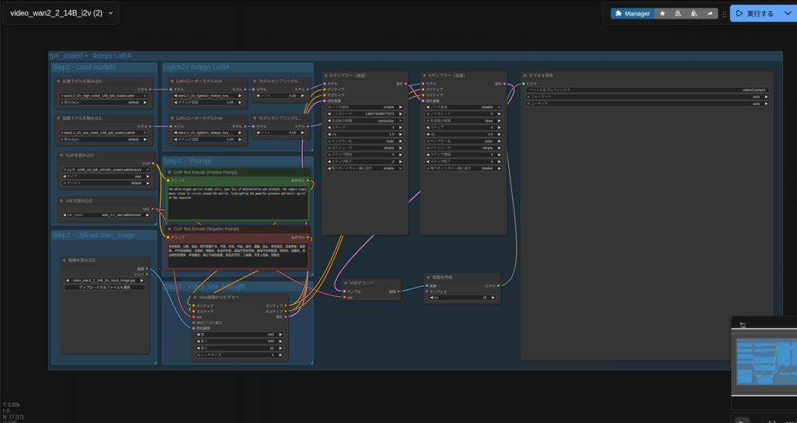Viewport: 797px width, 423px height.
Task: Expand the run button dropdown arrow
Action: pos(786,13)
